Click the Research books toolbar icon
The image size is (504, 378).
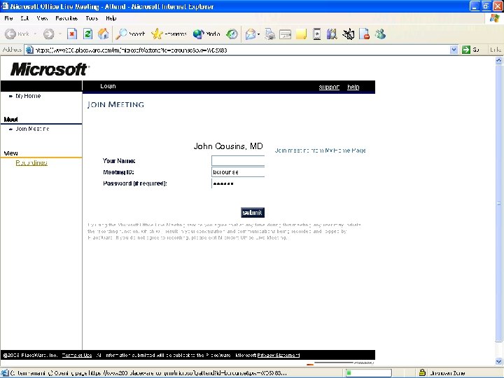coord(332,34)
